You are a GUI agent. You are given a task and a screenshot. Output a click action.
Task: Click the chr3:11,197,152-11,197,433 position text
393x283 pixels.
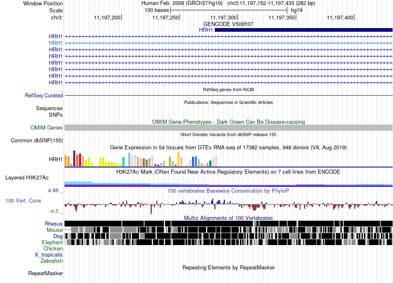[271, 3]
